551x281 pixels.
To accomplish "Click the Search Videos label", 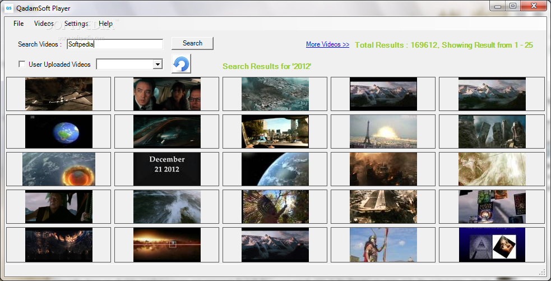I will [40, 44].
